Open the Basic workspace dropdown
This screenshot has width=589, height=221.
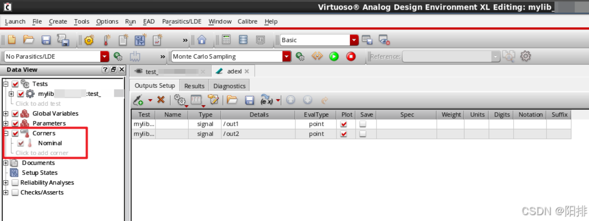coord(354,40)
